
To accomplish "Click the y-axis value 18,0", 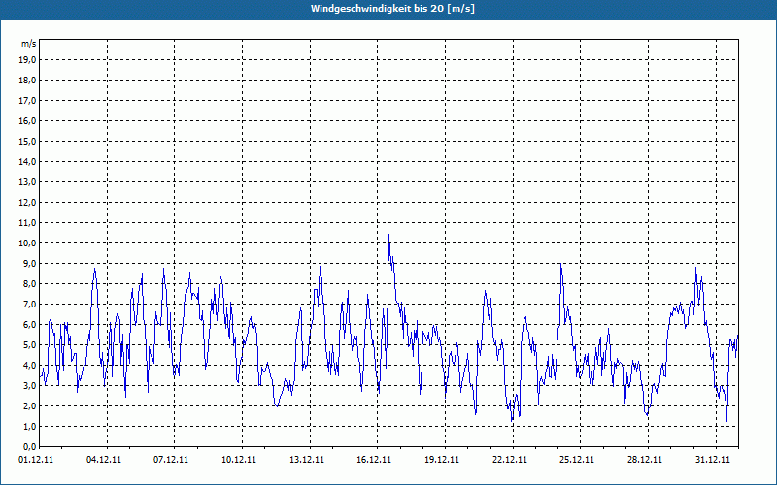I will tap(28, 81).
